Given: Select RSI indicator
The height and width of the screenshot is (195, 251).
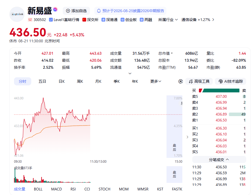Looking at the screenshot, I should [x=73, y=189].
